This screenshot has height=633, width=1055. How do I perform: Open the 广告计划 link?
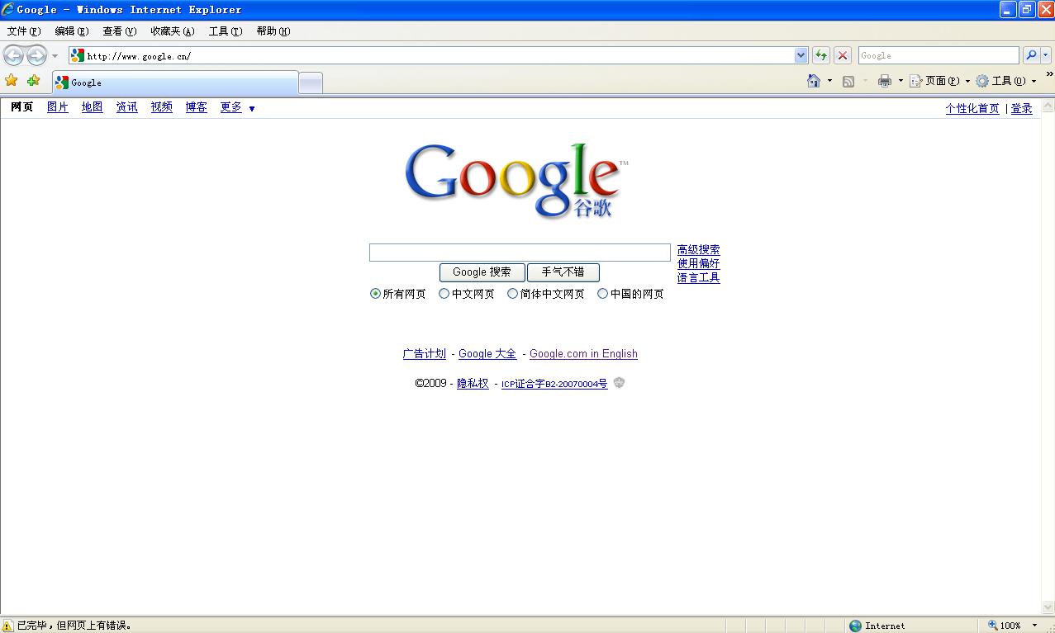pyautogui.click(x=425, y=354)
